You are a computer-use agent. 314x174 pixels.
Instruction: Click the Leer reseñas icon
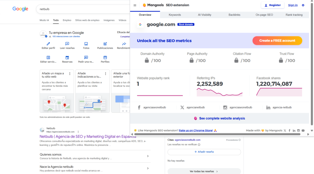click(x=67, y=44)
